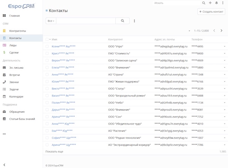Open the top-right three-dot user menu

coord(223,3)
